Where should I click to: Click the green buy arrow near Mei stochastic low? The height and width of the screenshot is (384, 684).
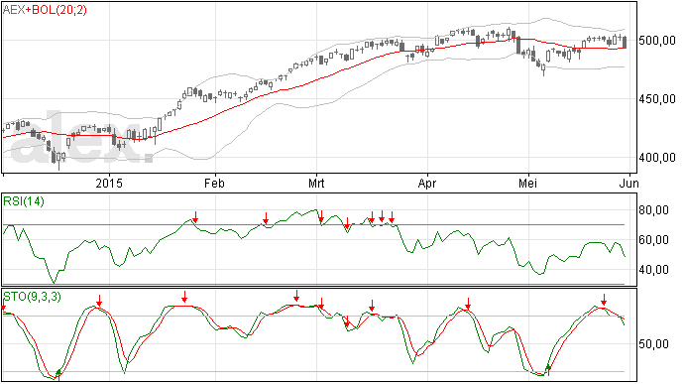[x=549, y=370]
